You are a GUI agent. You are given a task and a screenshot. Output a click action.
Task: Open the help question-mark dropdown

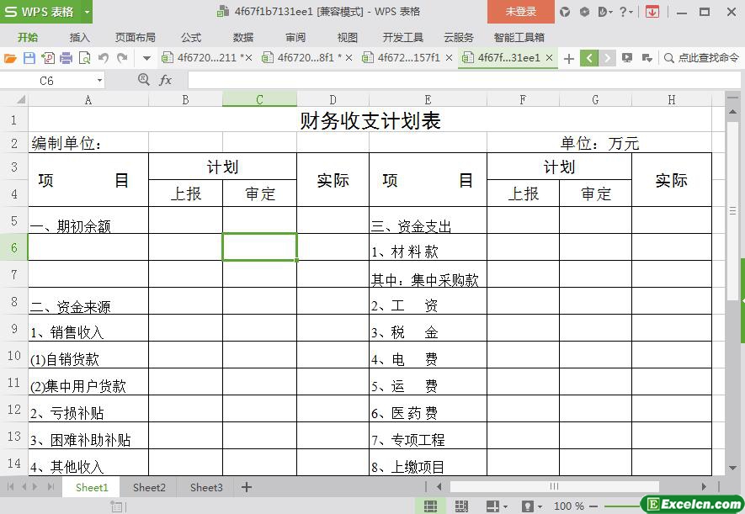[625, 12]
